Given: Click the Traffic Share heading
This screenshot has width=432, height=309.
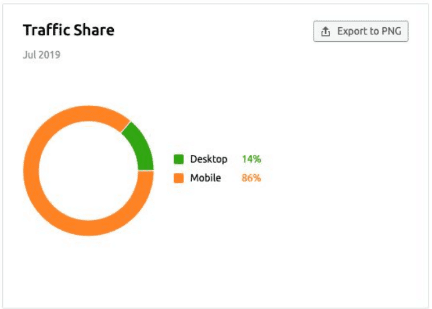Looking at the screenshot, I should pyautogui.click(x=69, y=30).
